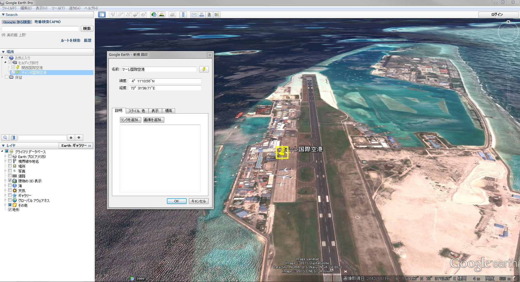Enable the 道路 layer checkbox
The image size is (520, 282).
pos(10,175)
